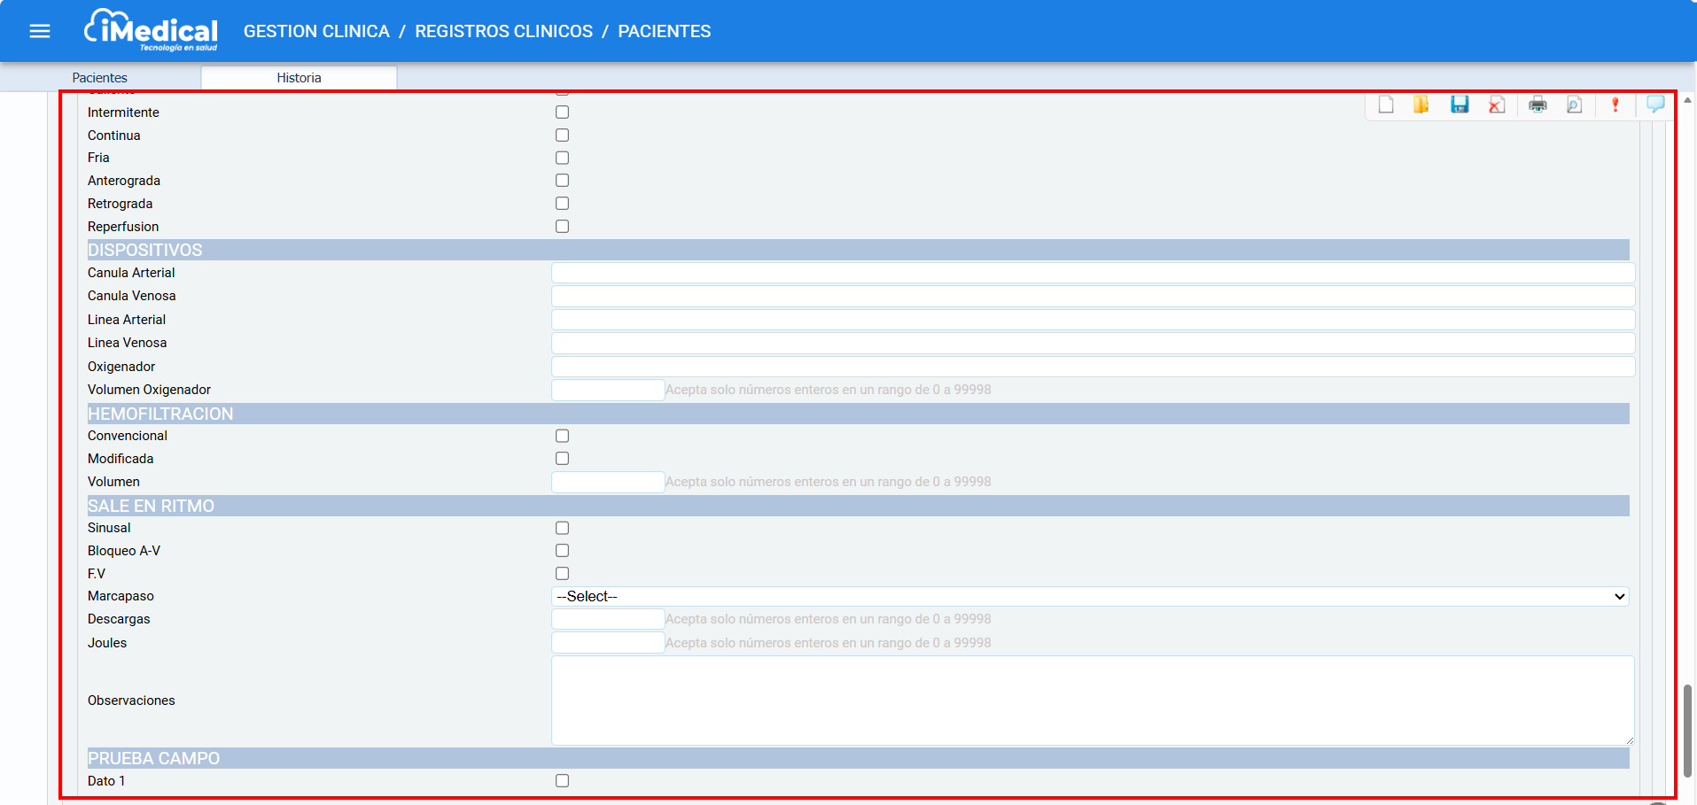Expand the Marcapaso select dropdown

(x=1090, y=597)
